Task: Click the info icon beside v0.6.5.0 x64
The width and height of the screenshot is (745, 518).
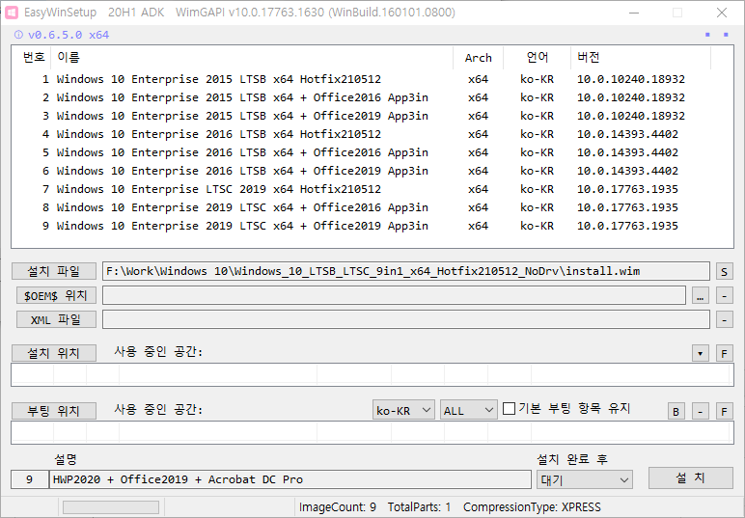Action: click(18, 35)
